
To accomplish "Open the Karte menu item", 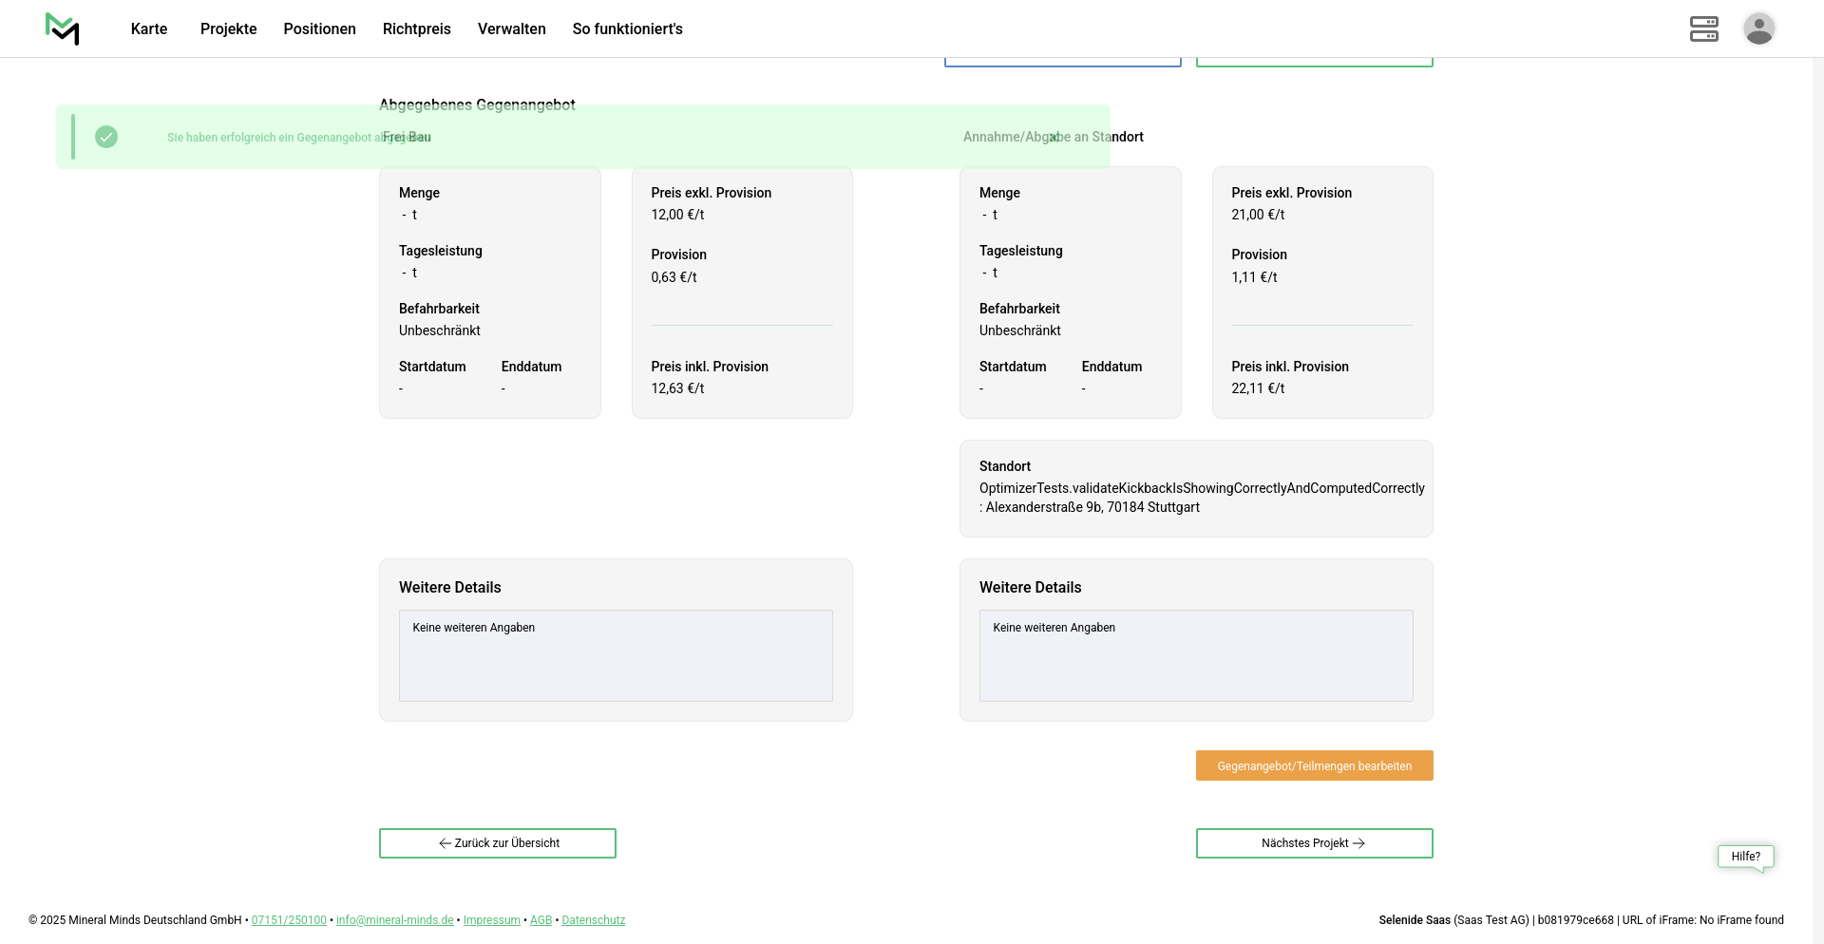I will [149, 28].
